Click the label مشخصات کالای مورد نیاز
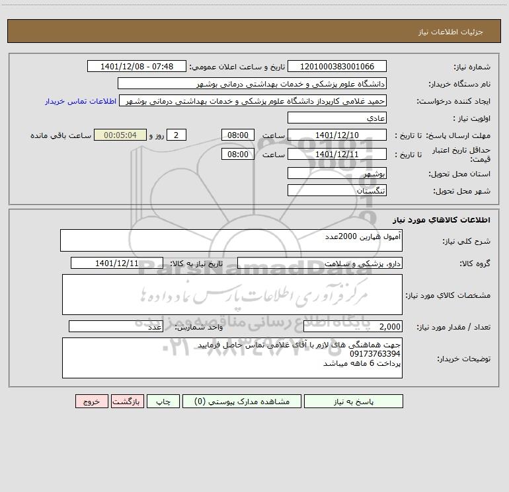The image size is (509, 492). coord(448,295)
